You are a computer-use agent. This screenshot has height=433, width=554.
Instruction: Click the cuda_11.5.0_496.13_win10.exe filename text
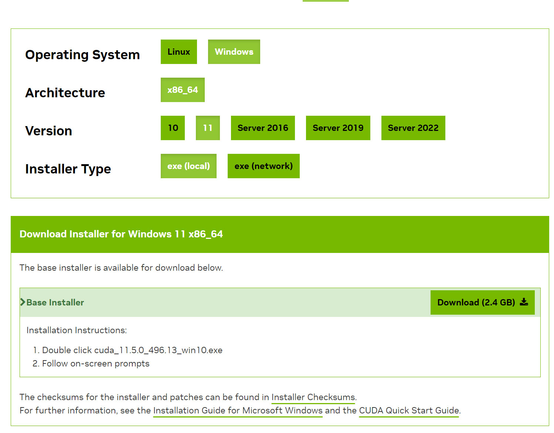[x=158, y=350]
